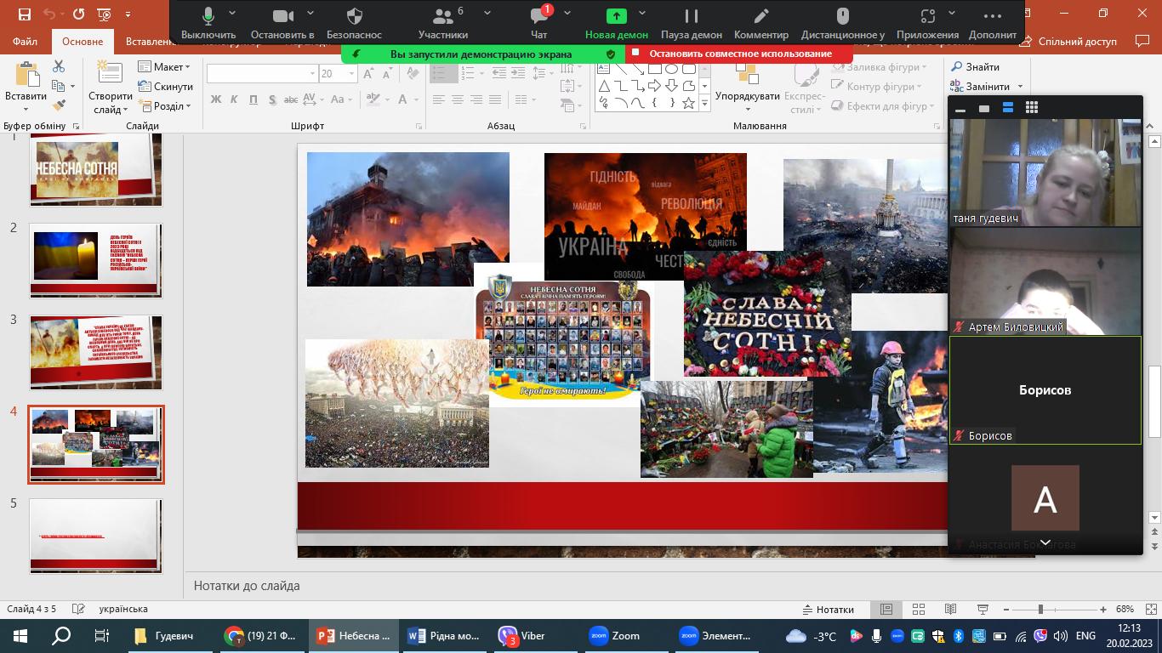Expand more Zoom video participants chevron
1162x653 pixels.
point(1045,542)
